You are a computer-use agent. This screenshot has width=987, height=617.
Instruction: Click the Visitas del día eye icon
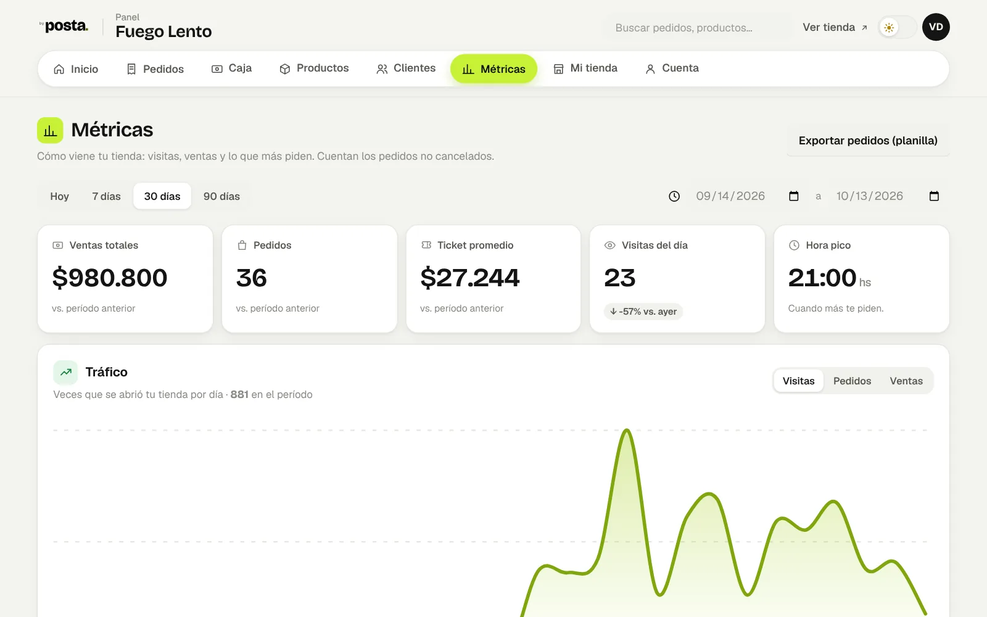pyautogui.click(x=610, y=246)
